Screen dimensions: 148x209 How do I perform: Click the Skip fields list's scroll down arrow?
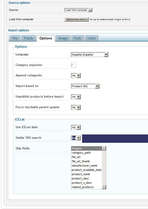pyautogui.click(x=104, y=187)
